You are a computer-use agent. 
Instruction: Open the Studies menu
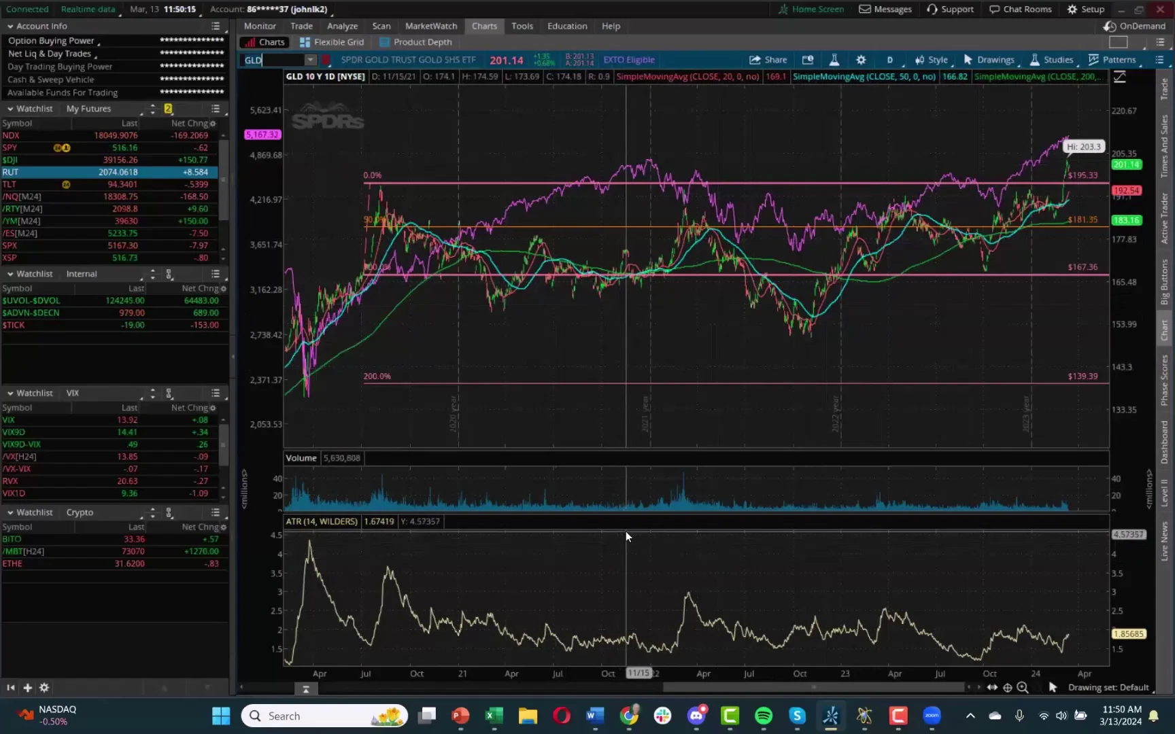(1051, 60)
